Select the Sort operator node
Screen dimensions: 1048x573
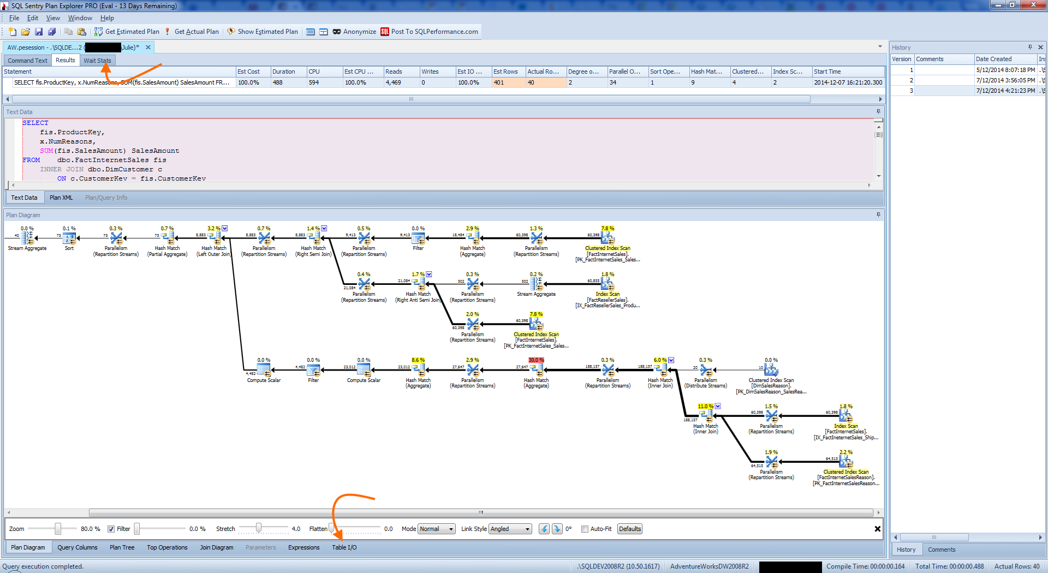pos(69,239)
